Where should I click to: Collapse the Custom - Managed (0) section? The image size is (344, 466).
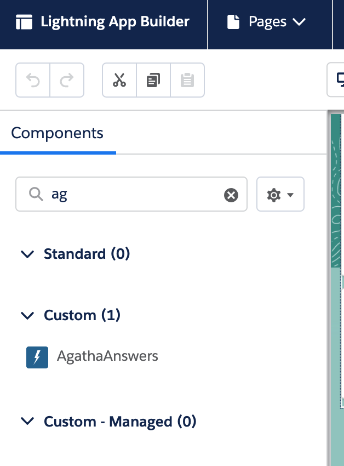pyautogui.click(x=27, y=421)
